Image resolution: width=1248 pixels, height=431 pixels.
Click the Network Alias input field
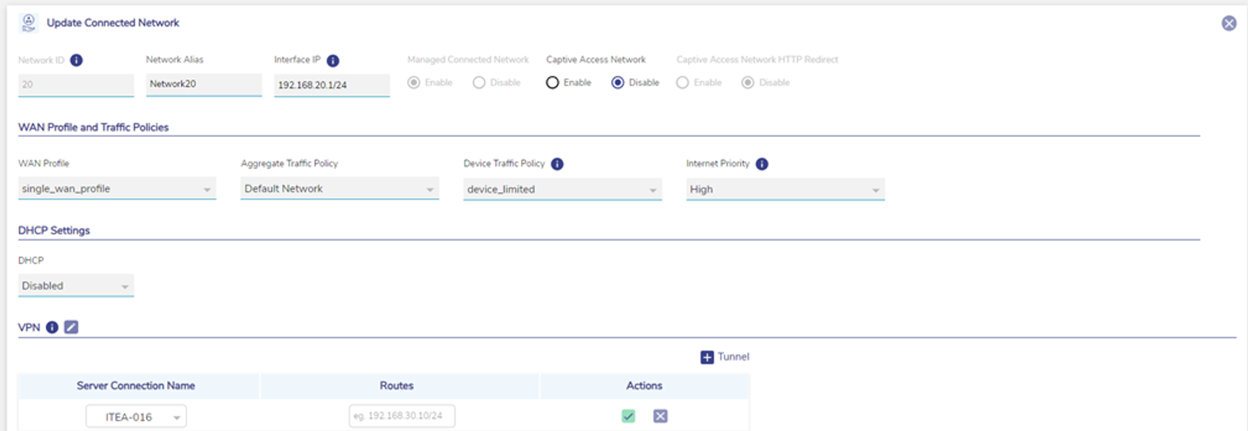point(203,84)
